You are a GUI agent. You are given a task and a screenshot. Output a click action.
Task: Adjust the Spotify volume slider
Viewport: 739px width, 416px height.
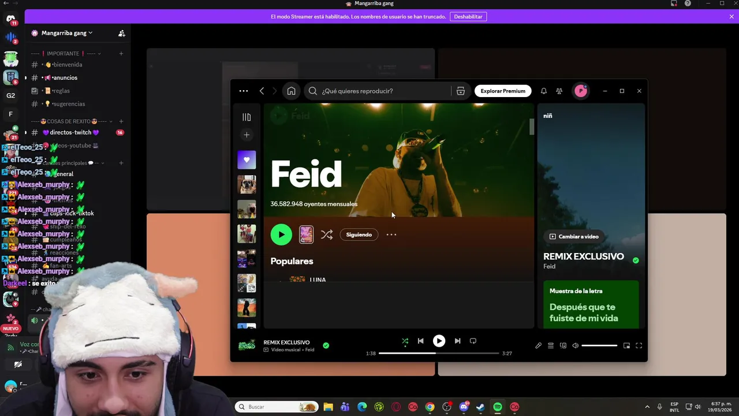point(599,346)
